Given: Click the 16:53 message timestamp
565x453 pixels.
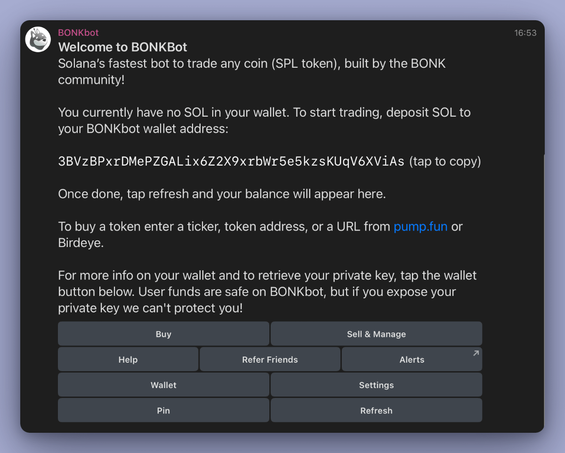Looking at the screenshot, I should pyautogui.click(x=525, y=33).
